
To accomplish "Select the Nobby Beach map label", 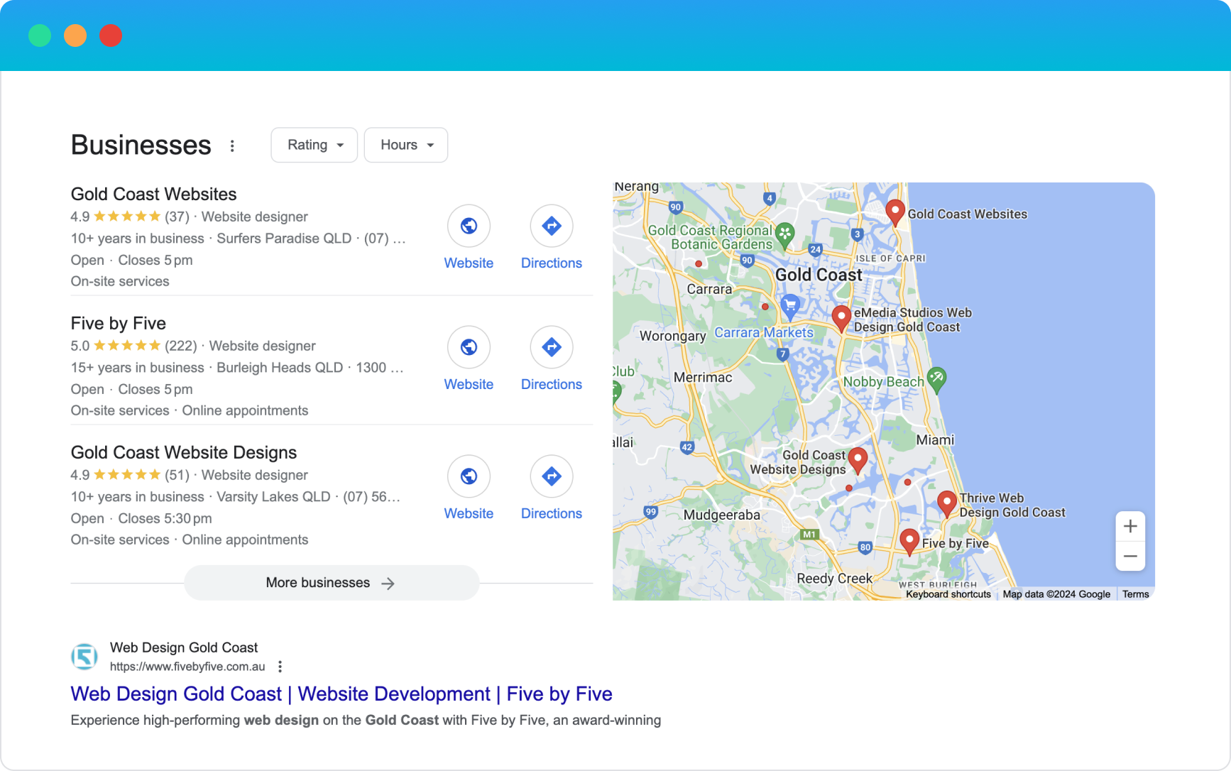I will (x=884, y=381).
